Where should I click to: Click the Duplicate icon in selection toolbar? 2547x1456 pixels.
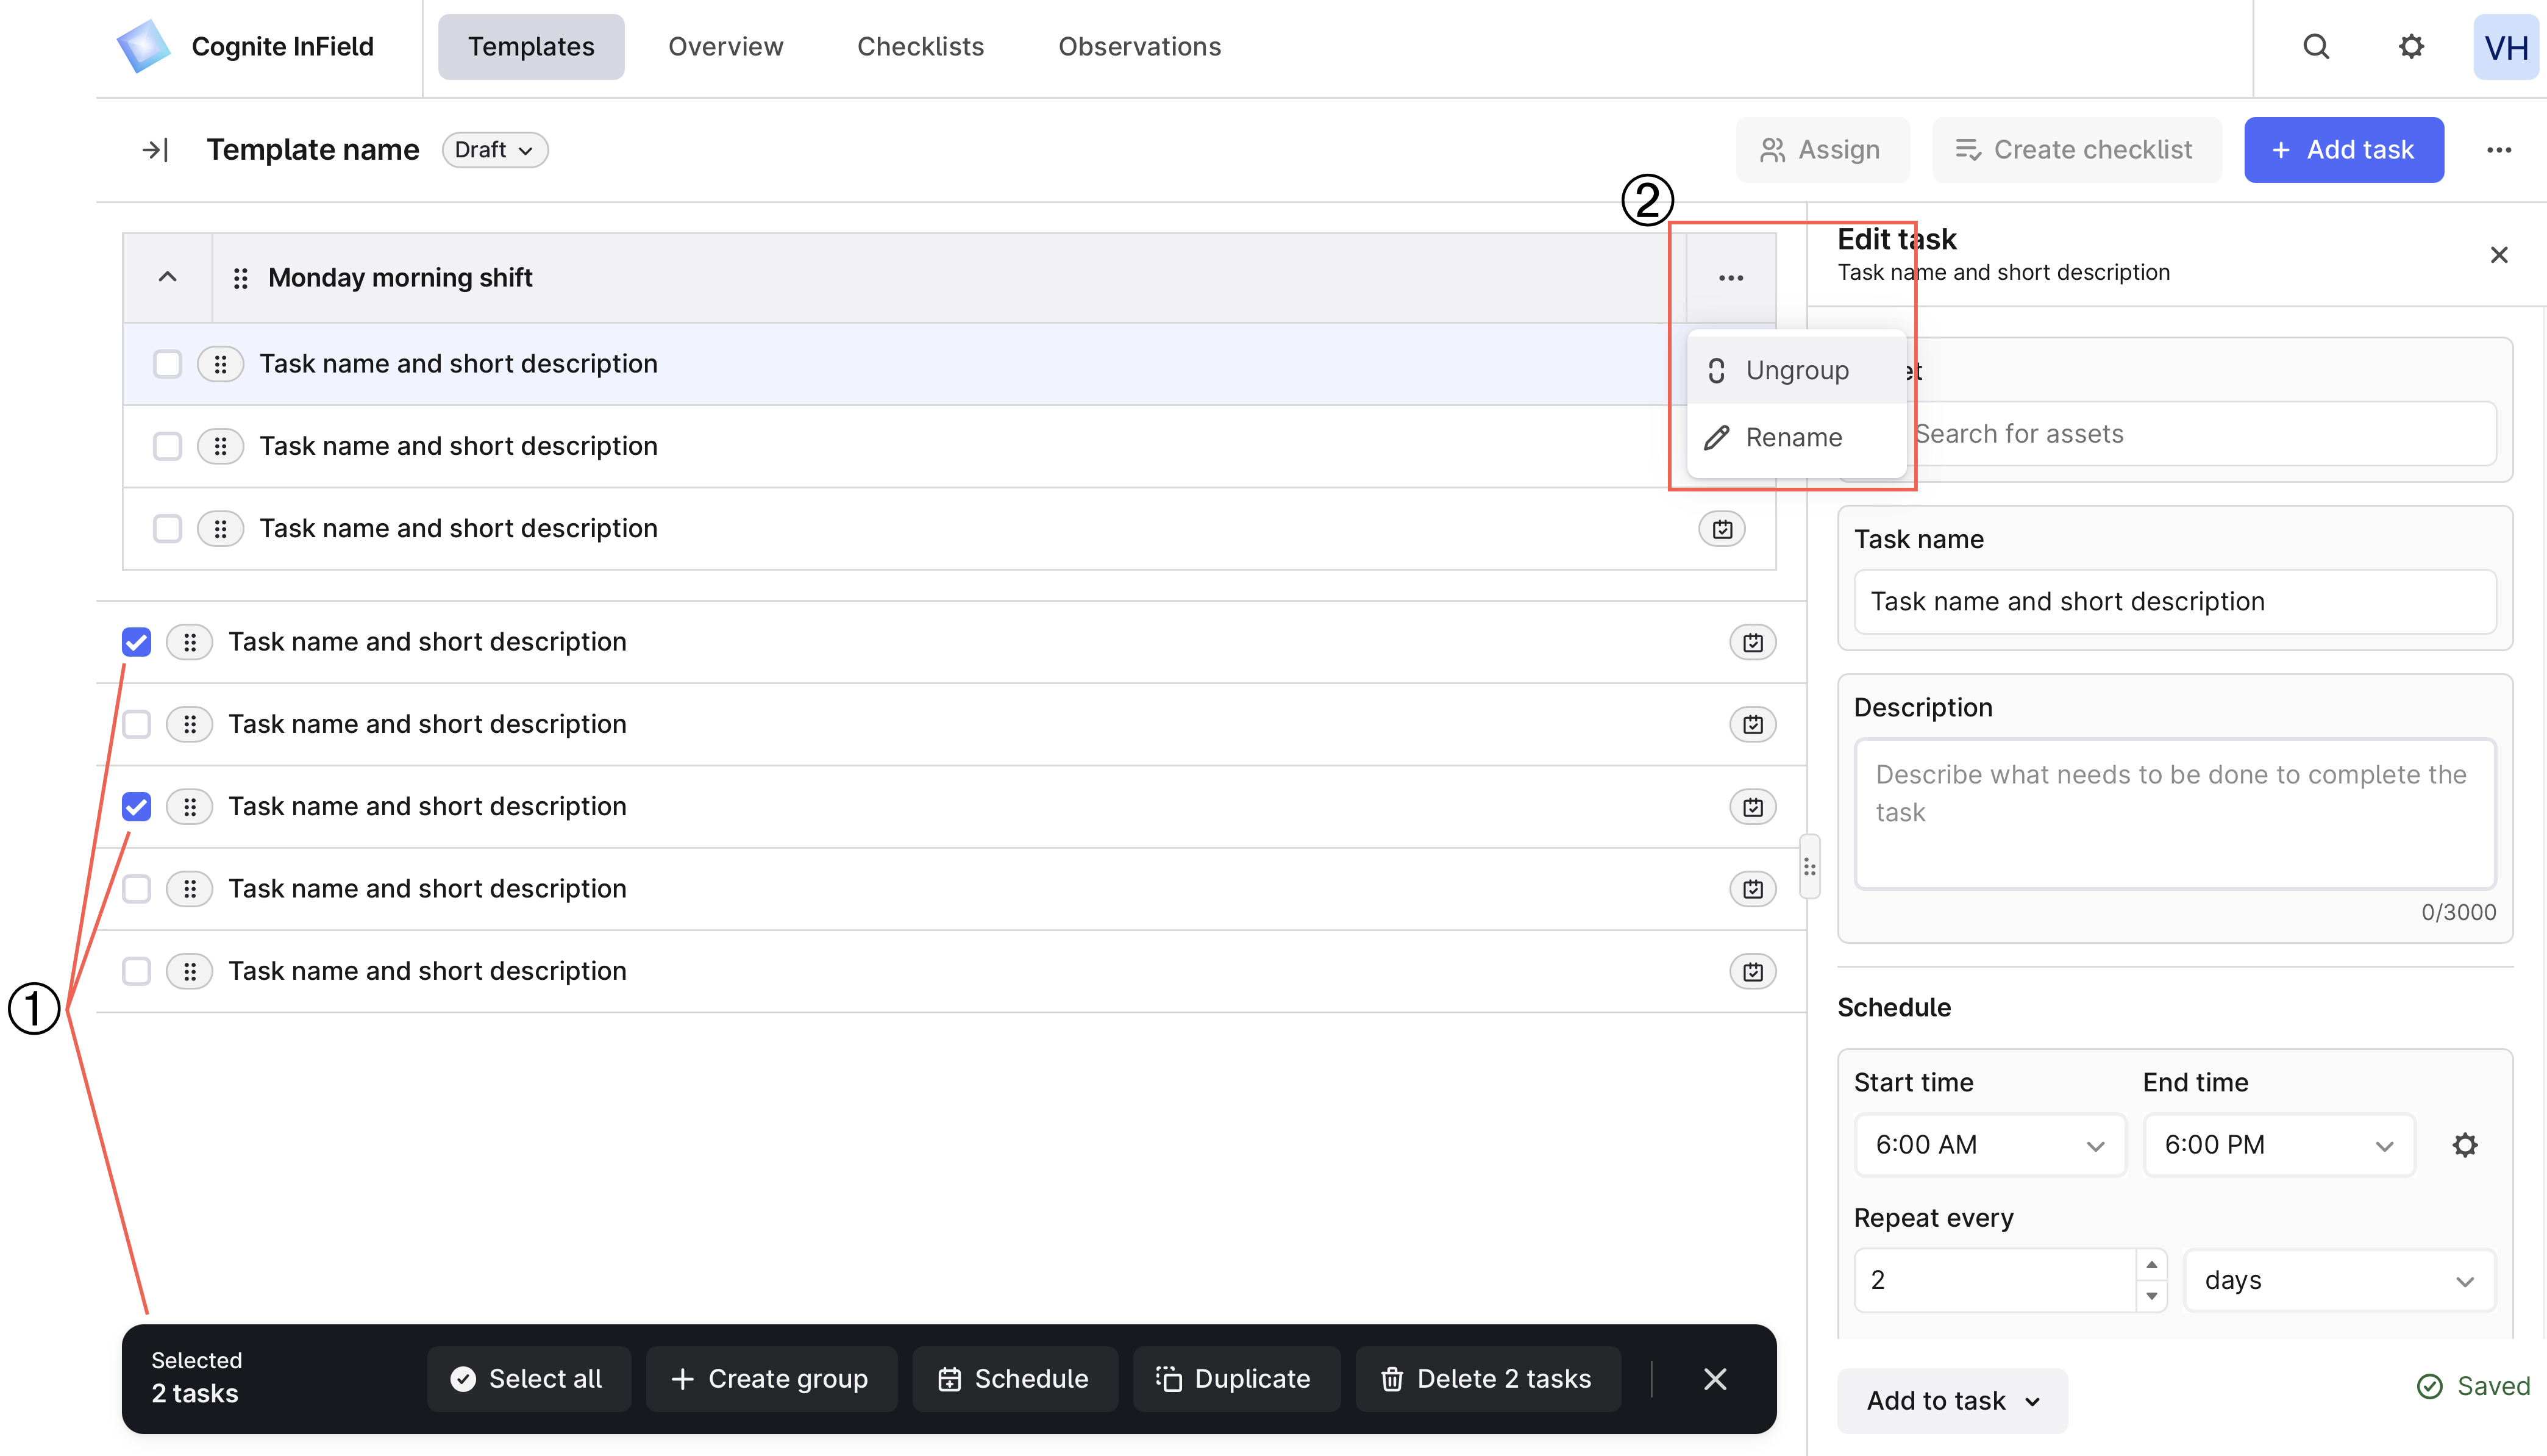1169,1378
